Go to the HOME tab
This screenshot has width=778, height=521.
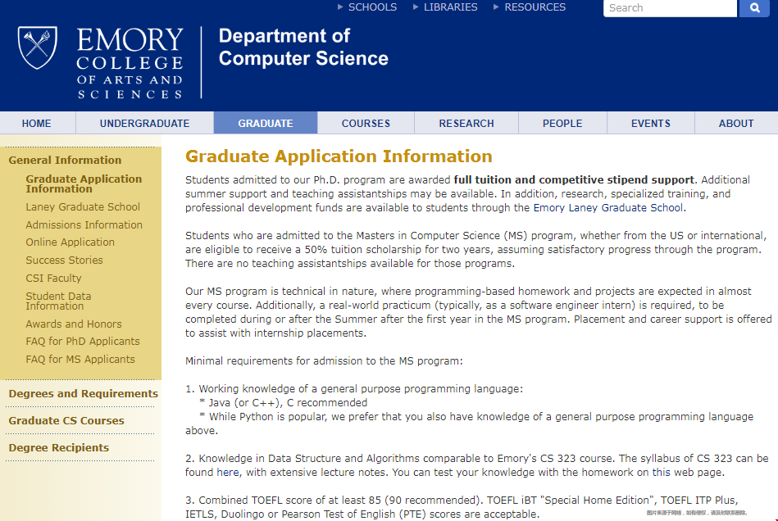37,123
